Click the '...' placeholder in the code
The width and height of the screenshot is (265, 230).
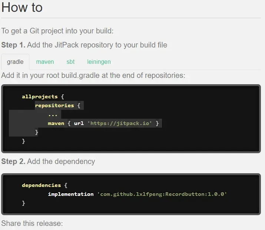pyautogui.click(x=52, y=114)
